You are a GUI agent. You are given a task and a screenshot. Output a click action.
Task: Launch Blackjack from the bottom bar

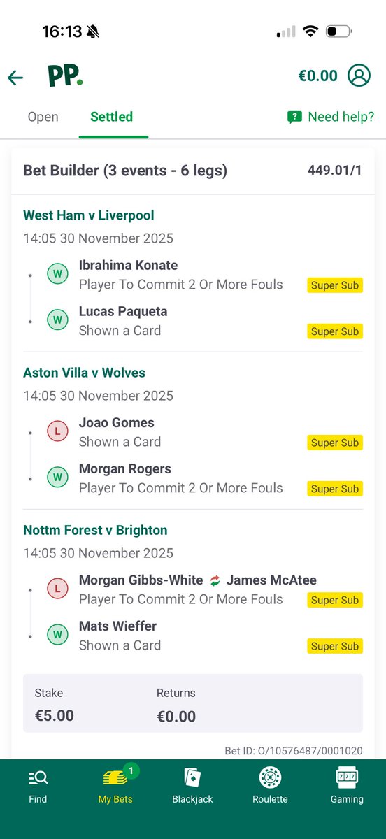(x=192, y=777)
